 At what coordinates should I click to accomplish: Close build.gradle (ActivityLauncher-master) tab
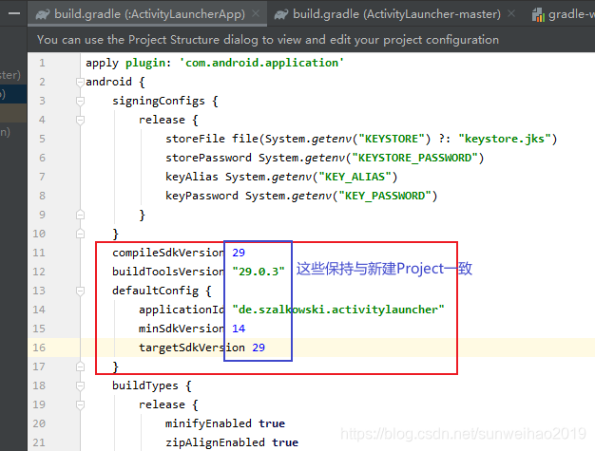511,13
